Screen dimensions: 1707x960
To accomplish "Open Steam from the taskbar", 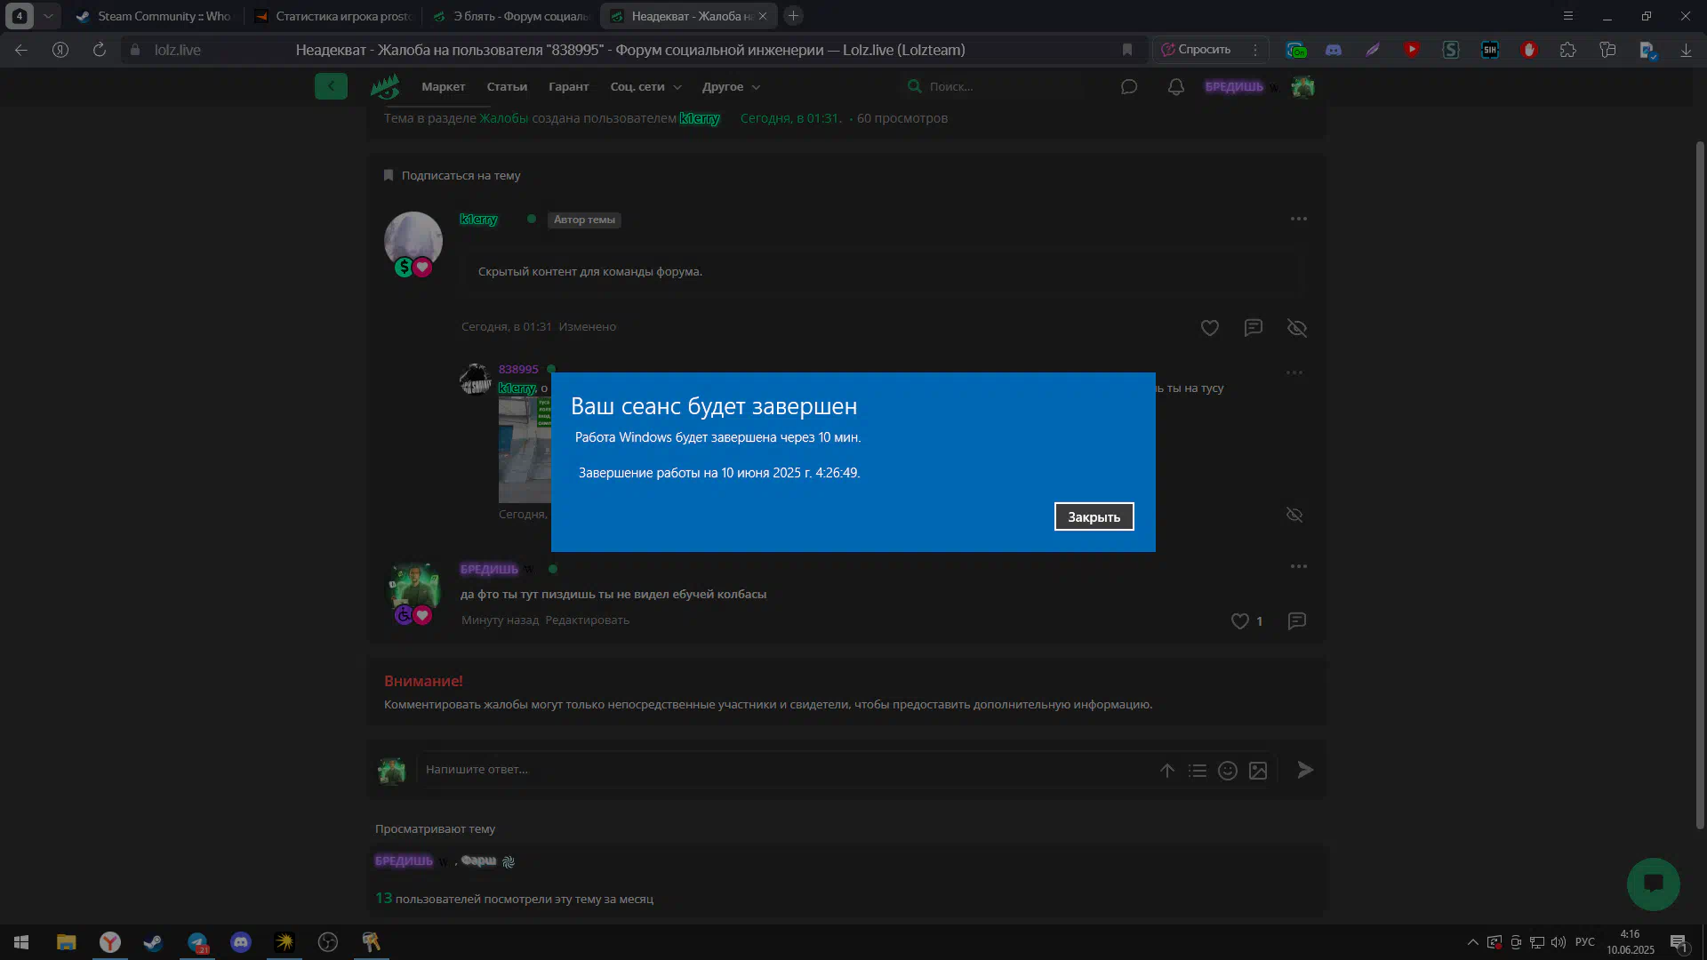I will pyautogui.click(x=153, y=942).
